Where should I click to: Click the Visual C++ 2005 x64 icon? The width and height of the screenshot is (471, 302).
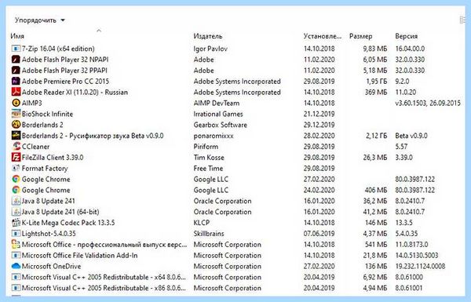click(16, 277)
